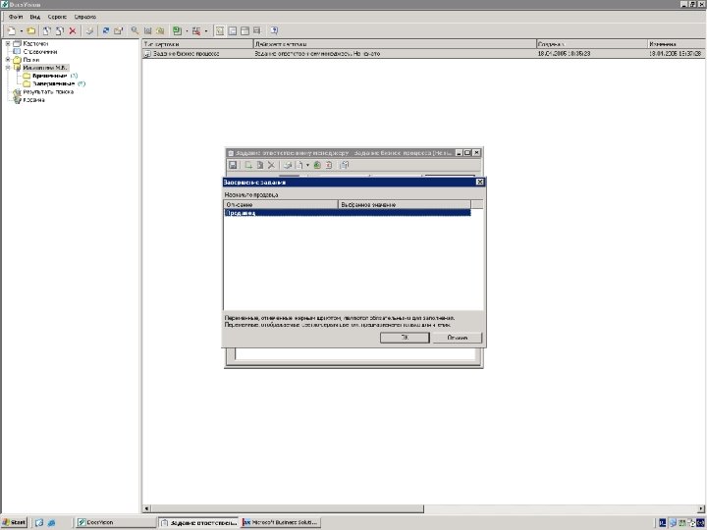Click the red document icon in the card window toolbar
Image resolution: width=707 pixels, height=530 pixels.
pyautogui.click(x=329, y=166)
